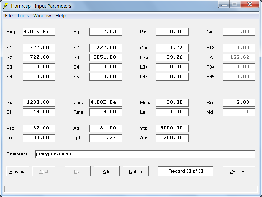The image size is (262, 197).
Task: Select the F23 field showing 156.62
Action: (x=239, y=58)
